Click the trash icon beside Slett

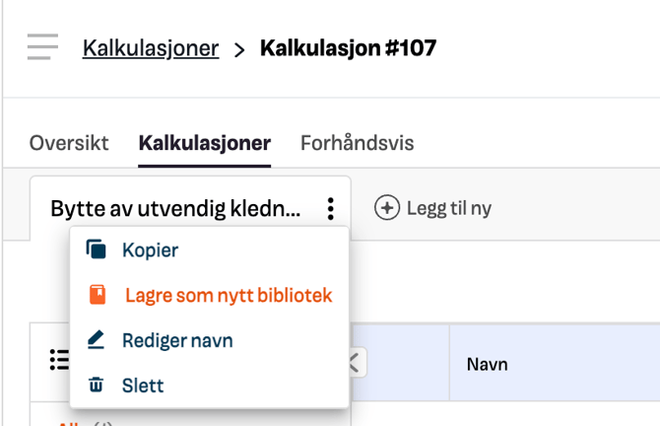point(96,386)
